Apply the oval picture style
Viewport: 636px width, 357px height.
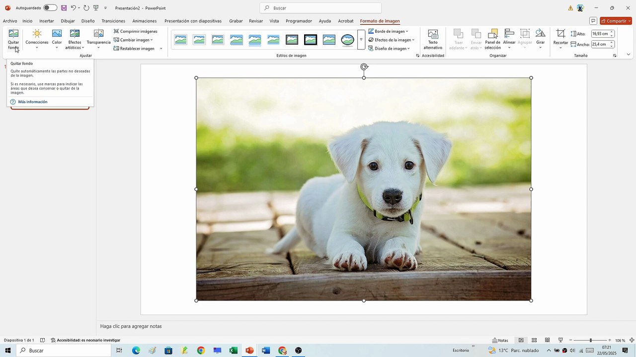tap(348, 40)
